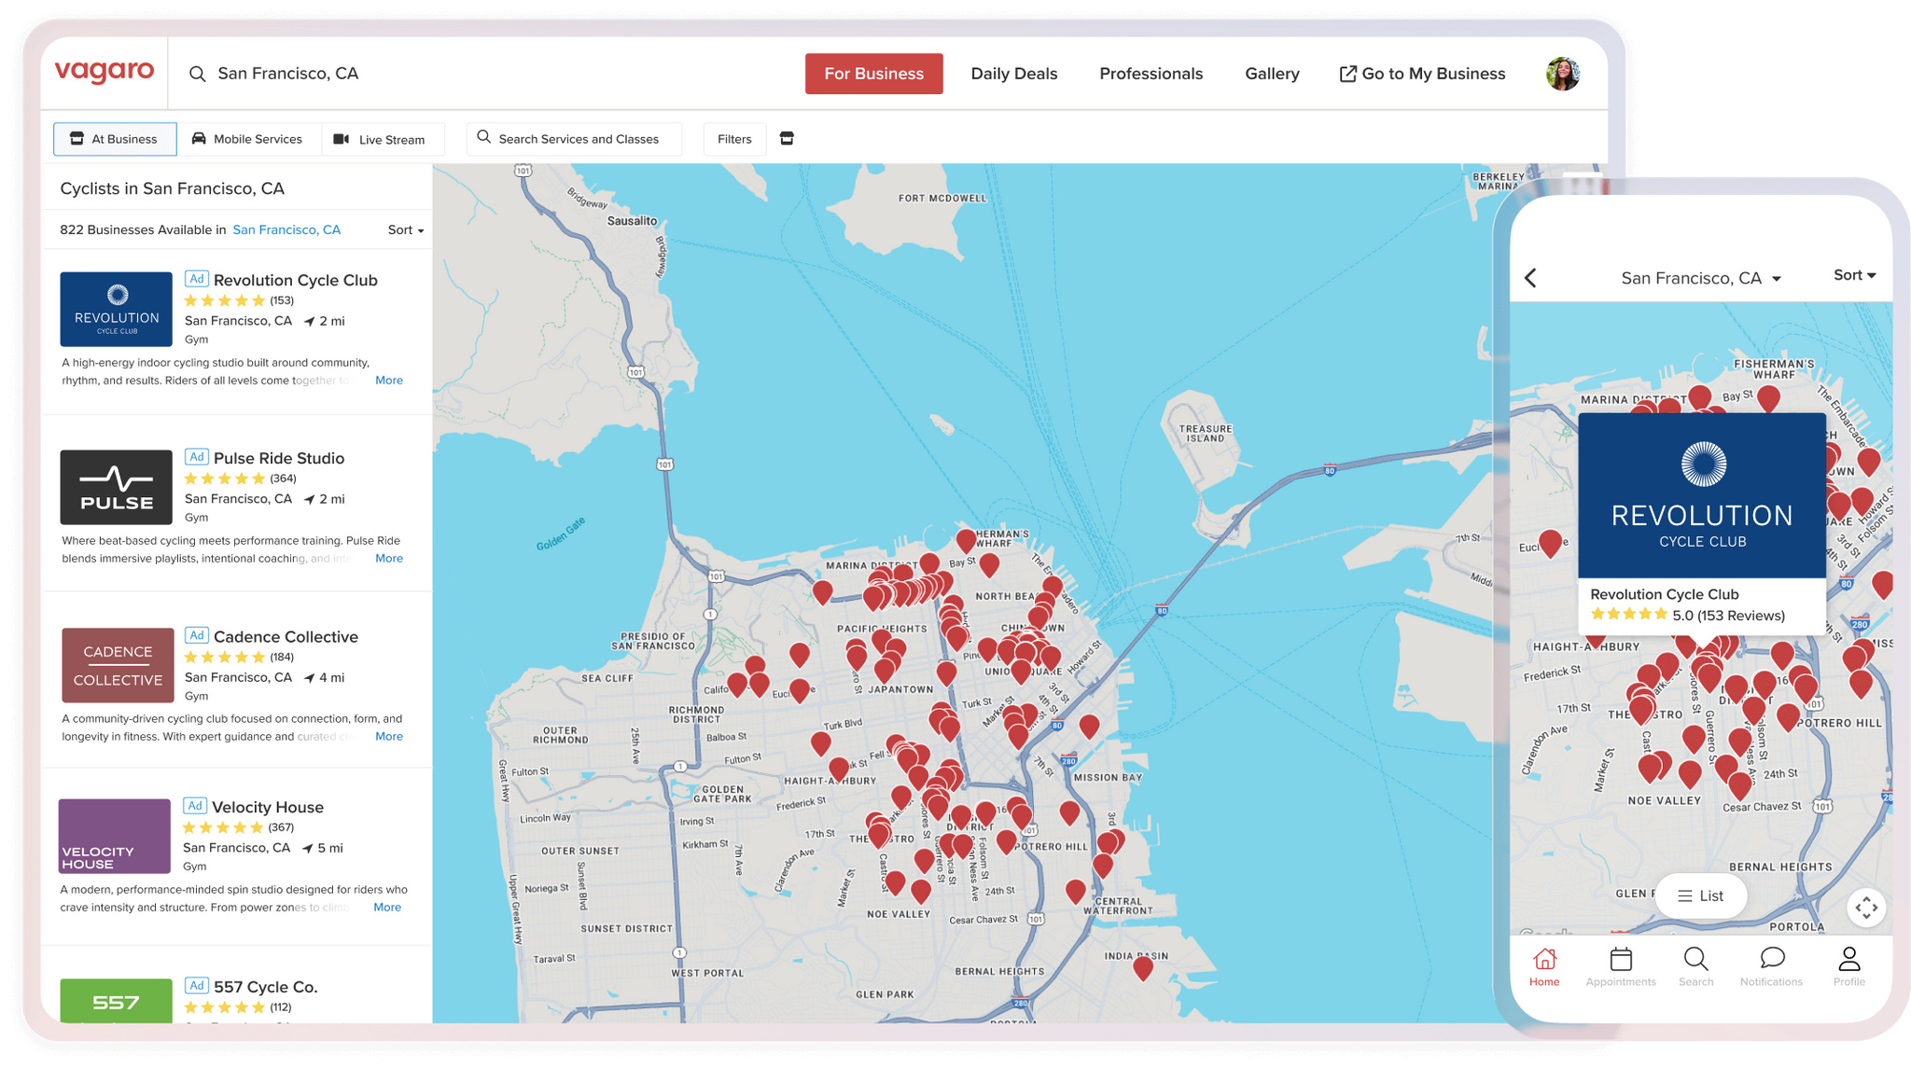This screenshot has width=1911, height=1068.
Task: Tap the List button on phone map
Action: pyautogui.click(x=1701, y=896)
